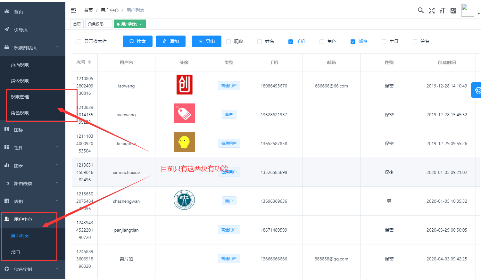Click the 图表 bar chart icon
Image resolution: width=481 pixels, height=279 pixels.
(x=7, y=165)
